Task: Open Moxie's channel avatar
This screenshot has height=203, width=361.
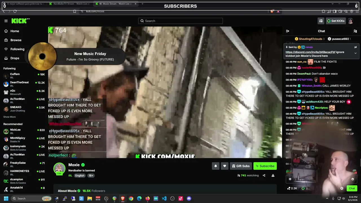Action: tap(59, 169)
